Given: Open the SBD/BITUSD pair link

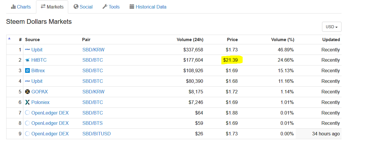Looking at the screenshot, I should 97,134.
